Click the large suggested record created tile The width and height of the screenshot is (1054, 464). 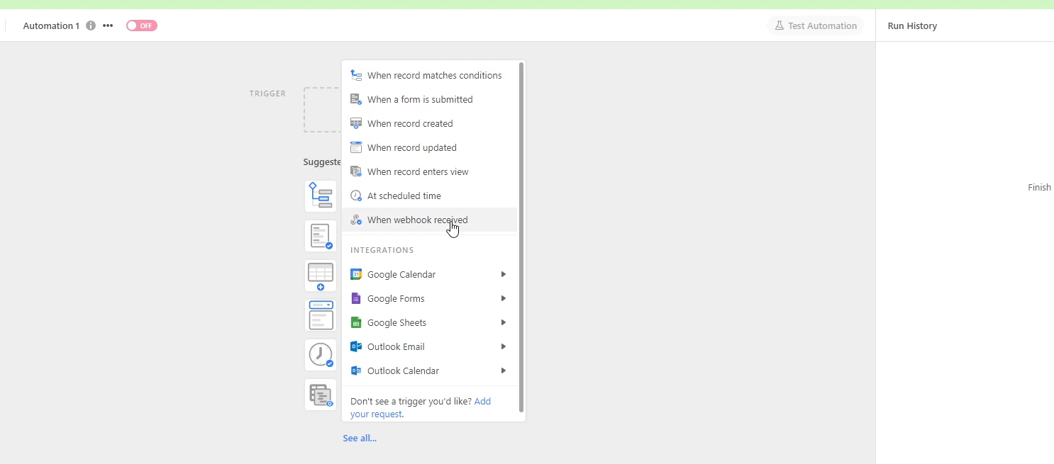click(321, 276)
